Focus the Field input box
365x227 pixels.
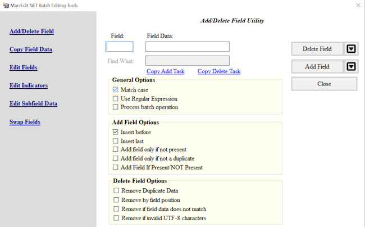coord(120,47)
